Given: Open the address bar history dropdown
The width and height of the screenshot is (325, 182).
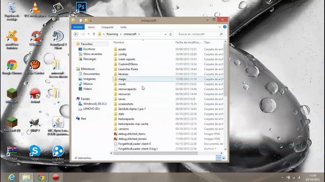Looking at the screenshot, I should coord(165,34).
